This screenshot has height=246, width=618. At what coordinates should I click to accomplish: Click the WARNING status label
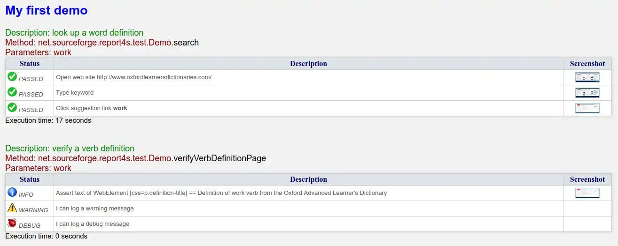click(33, 210)
